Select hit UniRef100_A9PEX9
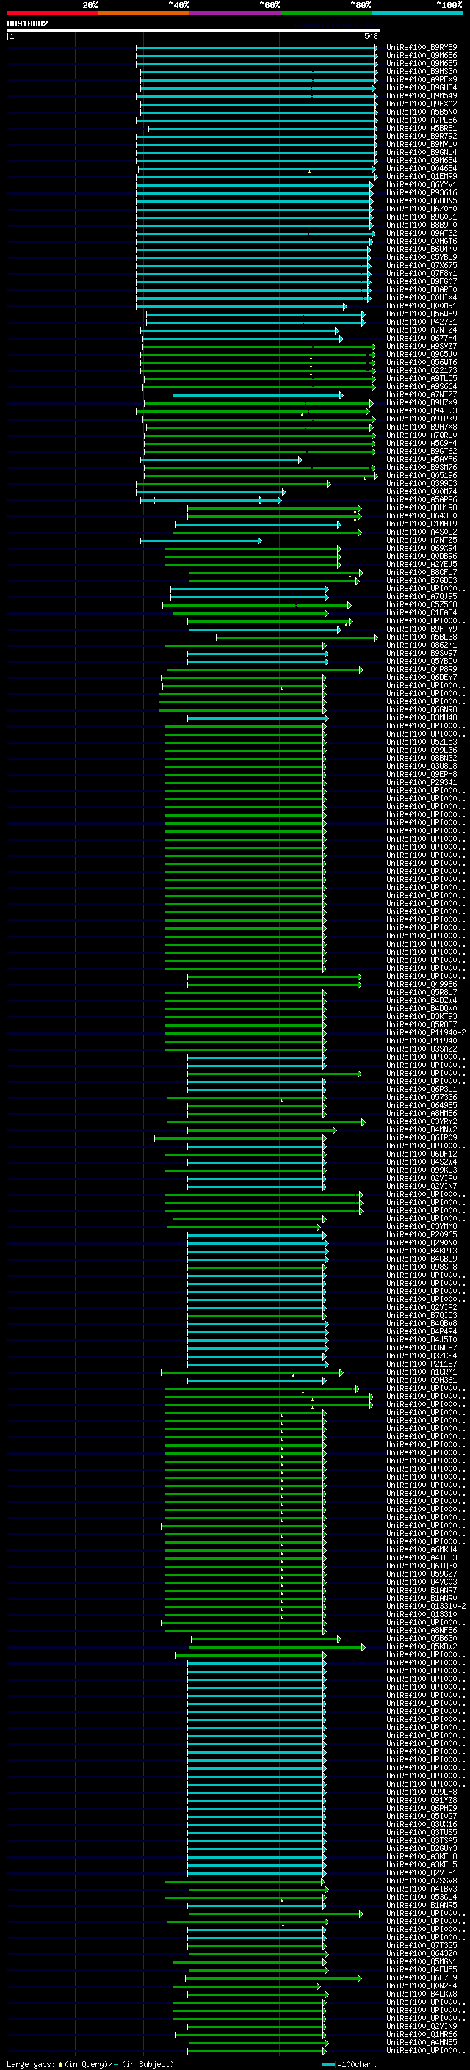 pyautogui.click(x=422, y=79)
